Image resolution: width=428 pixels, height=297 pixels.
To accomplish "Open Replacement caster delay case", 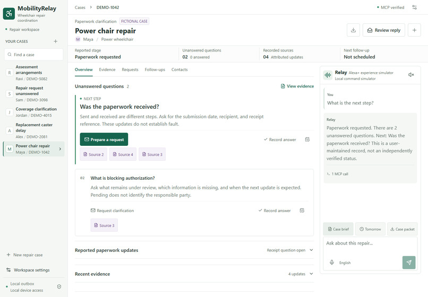I will click(x=33, y=130).
